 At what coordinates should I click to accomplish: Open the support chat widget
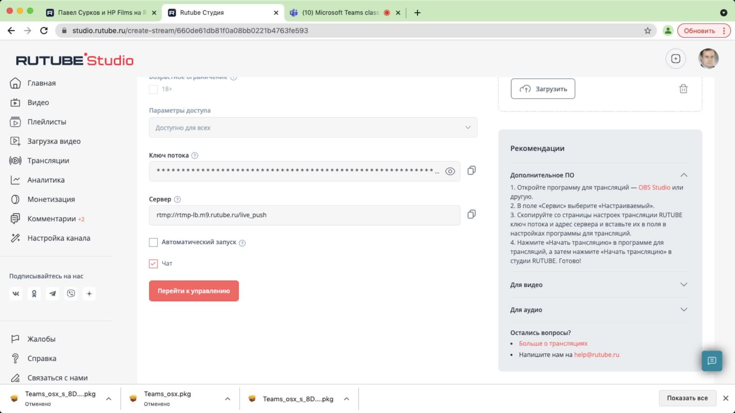coord(712,361)
